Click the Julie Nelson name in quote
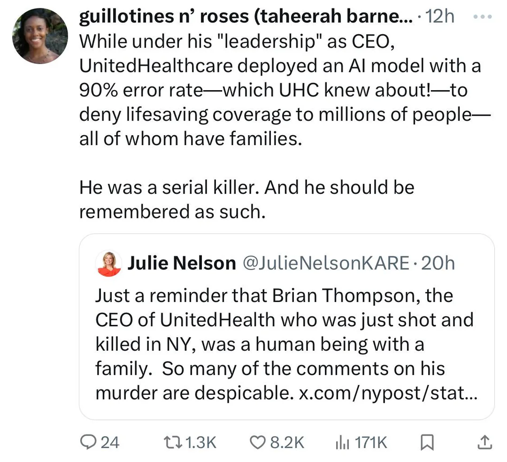Image resolution: width=507 pixels, height=462 pixels. 182,263
